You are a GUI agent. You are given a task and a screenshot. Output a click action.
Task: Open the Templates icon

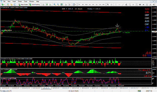pyautogui.click(x=74, y=5)
